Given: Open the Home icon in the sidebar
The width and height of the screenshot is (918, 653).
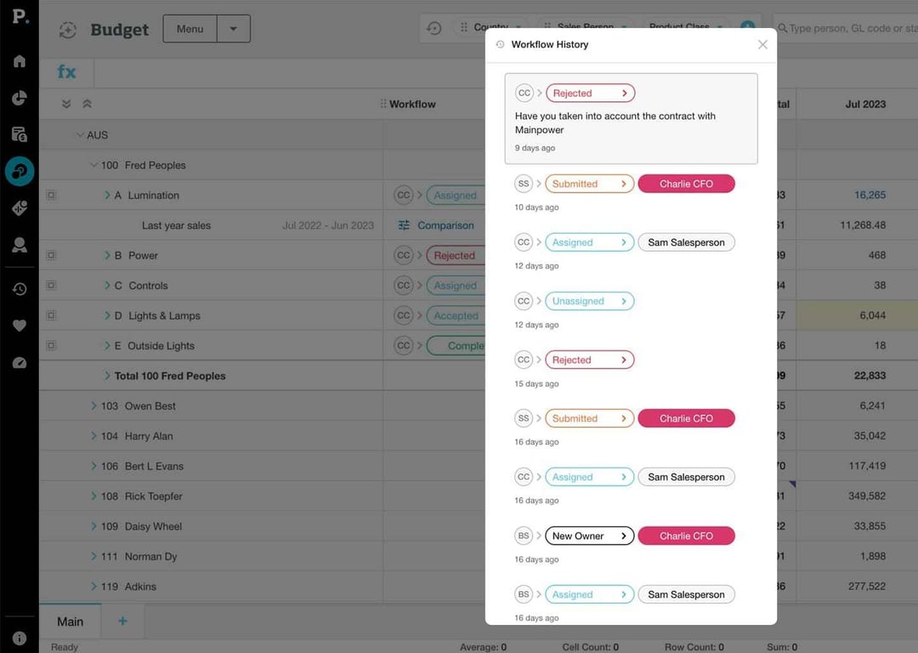Looking at the screenshot, I should click(20, 61).
